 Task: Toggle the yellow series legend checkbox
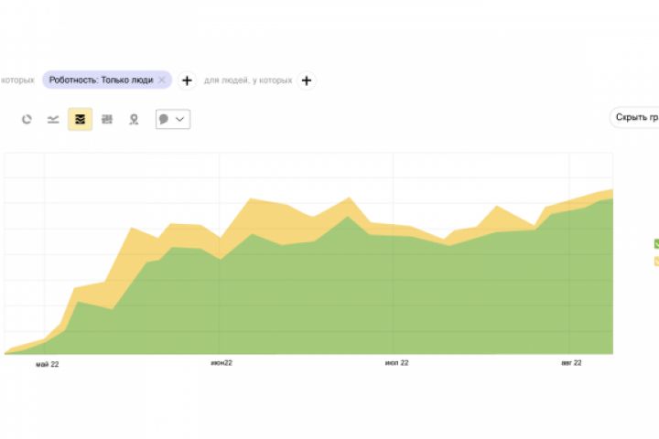point(656,262)
